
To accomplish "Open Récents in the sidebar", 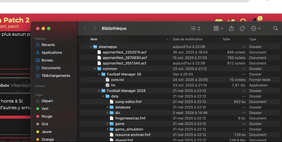I will click(48, 45).
